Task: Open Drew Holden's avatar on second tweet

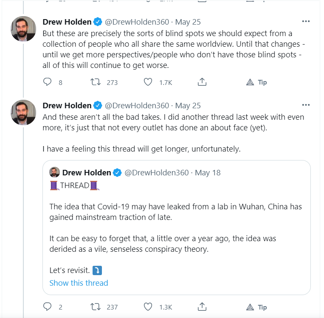Action: pos(23,113)
